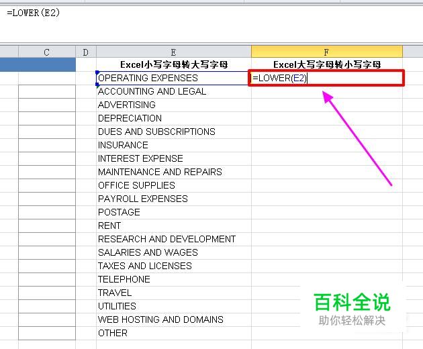Select the header cell 'Excel大写字母转小写字母'

[x=327, y=64]
